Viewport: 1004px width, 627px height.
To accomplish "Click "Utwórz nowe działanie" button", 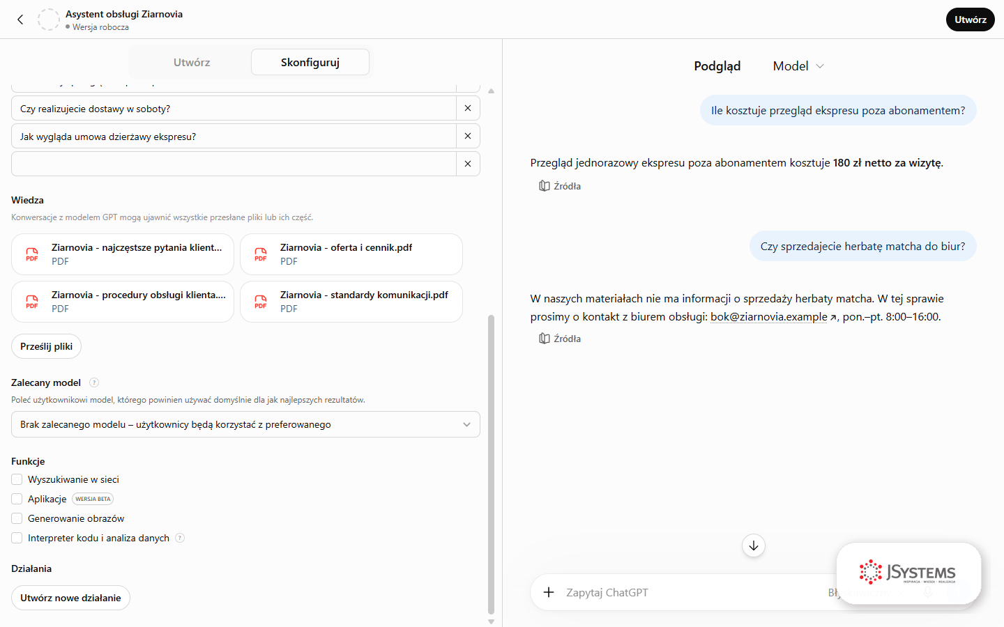I will coord(70,598).
